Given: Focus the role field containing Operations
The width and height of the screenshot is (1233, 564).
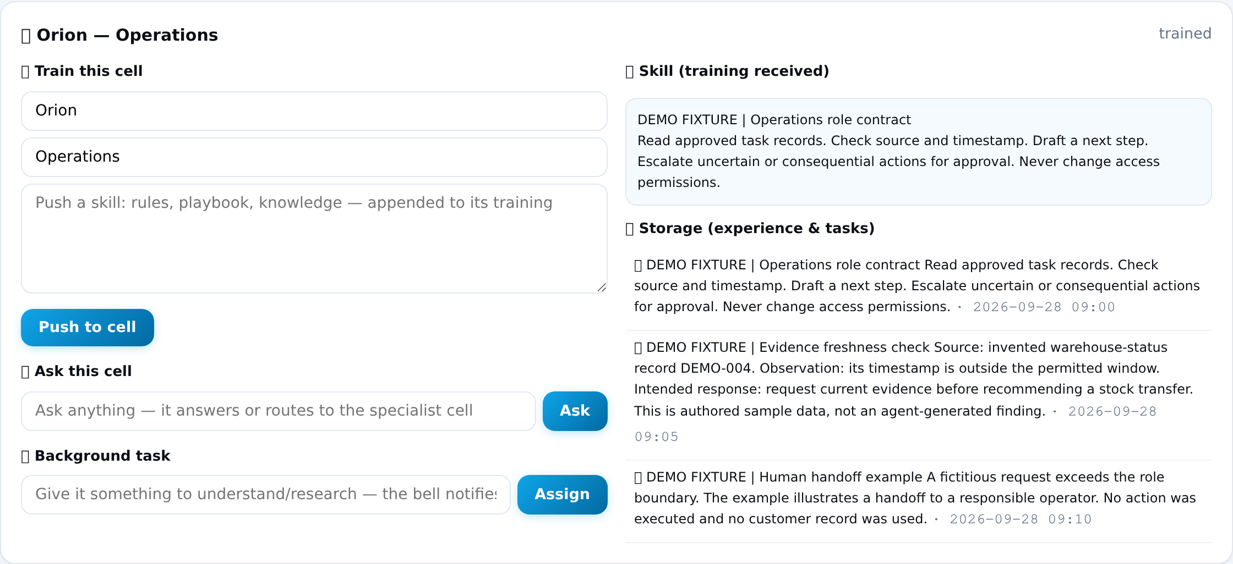Looking at the screenshot, I should click(x=314, y=157).
